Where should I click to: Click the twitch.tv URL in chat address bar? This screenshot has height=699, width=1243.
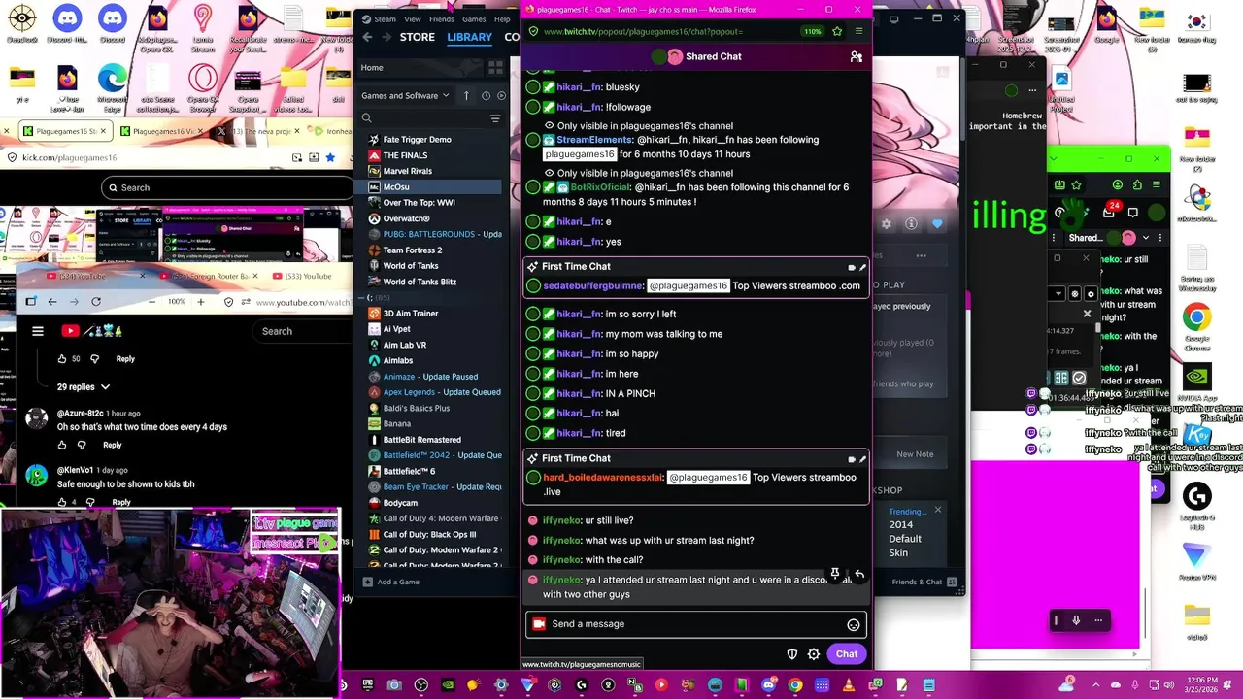pyautogui.click(x=643, y=31)
